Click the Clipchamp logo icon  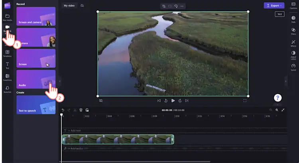(7, 6)
